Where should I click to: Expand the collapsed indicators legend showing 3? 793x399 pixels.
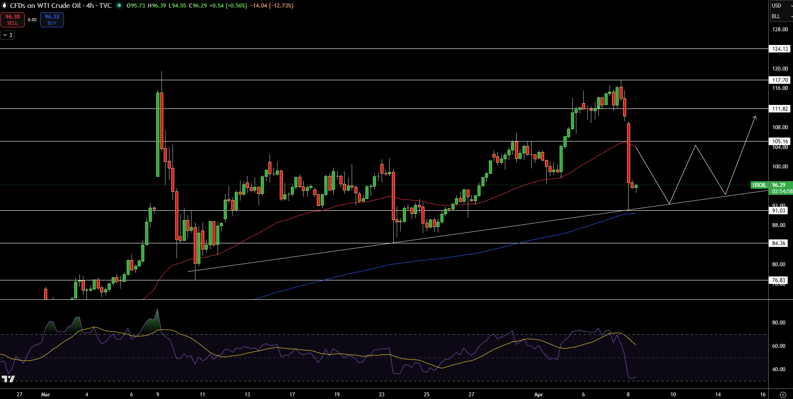click(x=8, y=35)
